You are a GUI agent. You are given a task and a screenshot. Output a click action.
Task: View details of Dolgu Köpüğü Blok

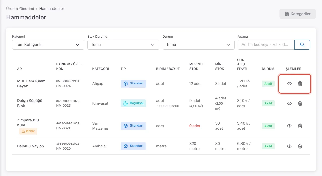(x=289, y=103)
